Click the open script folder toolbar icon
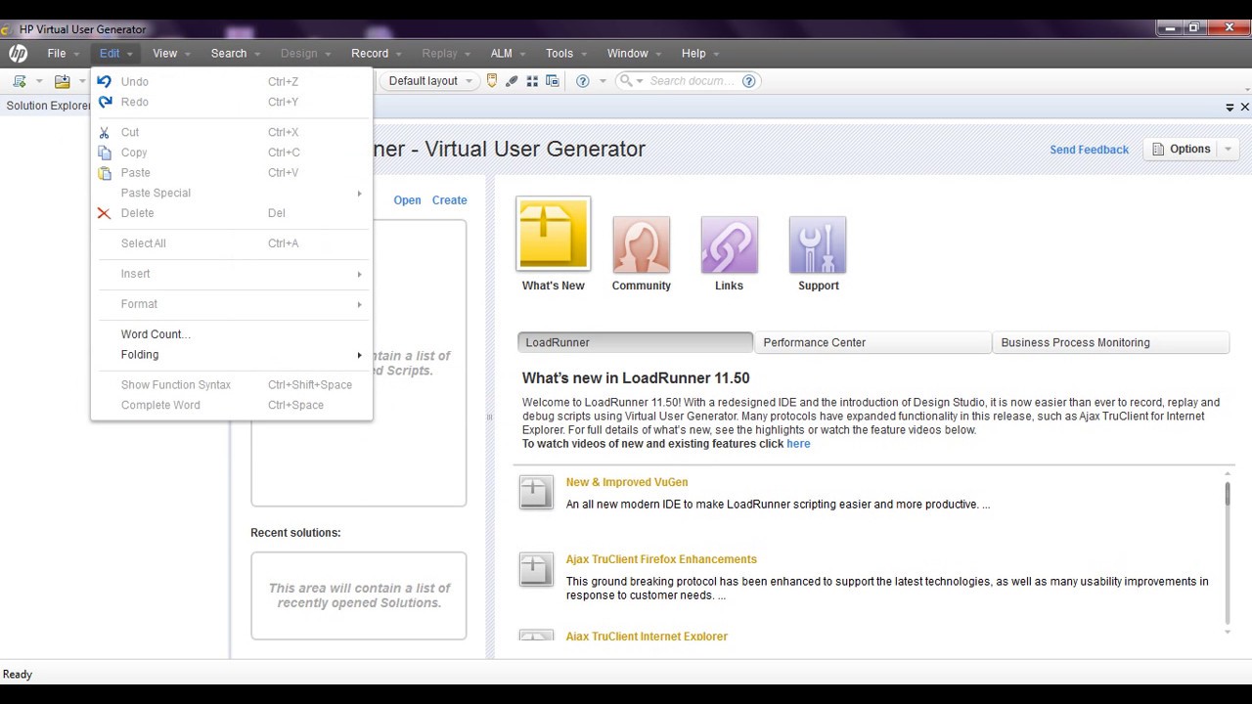The height and width of the screenshot is (704, 1252). 63,81
